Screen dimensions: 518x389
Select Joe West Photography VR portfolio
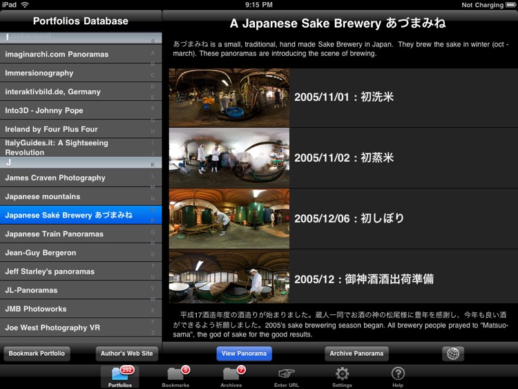[x=81, y=328]
